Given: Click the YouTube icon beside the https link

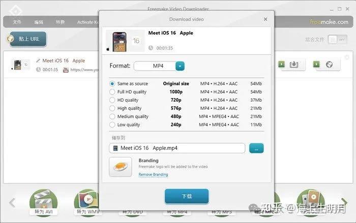Looking at the screenshot, I should pyautogui.click(x=66, y=70).
